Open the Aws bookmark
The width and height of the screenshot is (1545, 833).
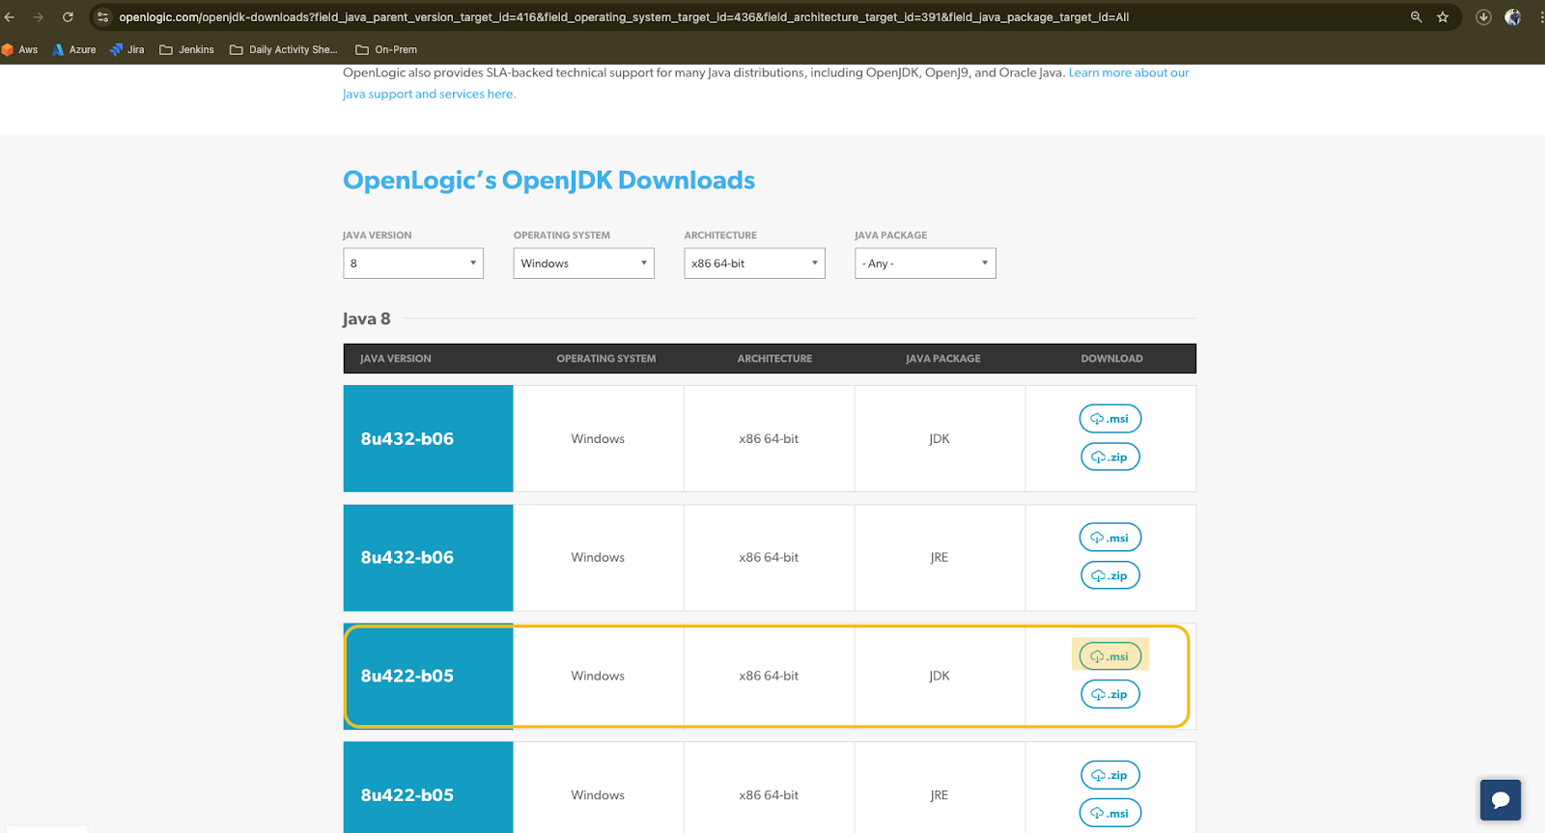click(20, 49)
